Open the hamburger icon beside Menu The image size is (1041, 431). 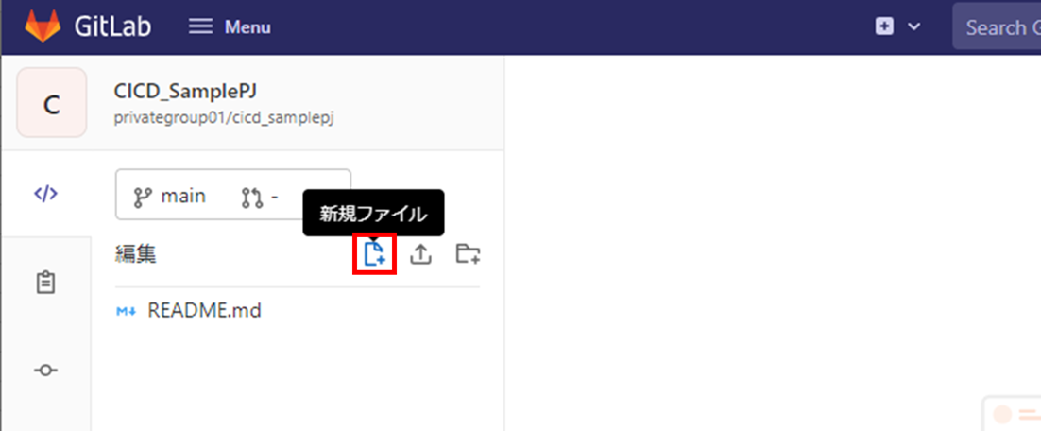[200, 26]
